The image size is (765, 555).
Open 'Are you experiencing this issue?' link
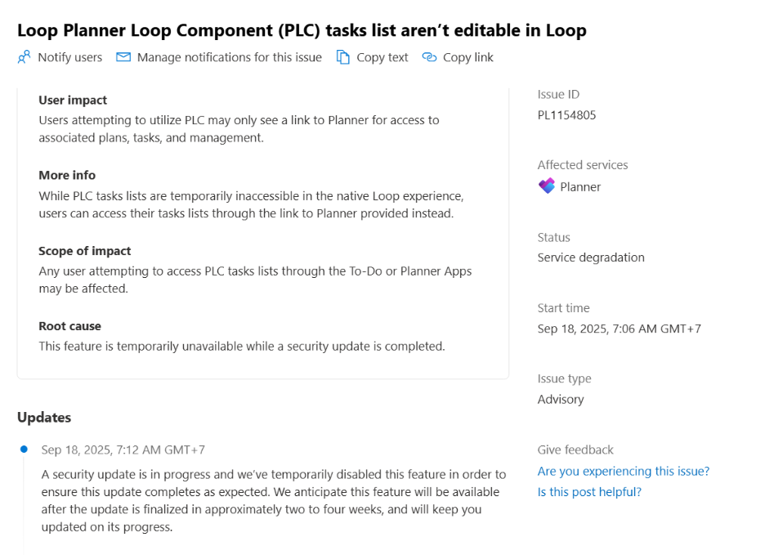coord(623,471)
